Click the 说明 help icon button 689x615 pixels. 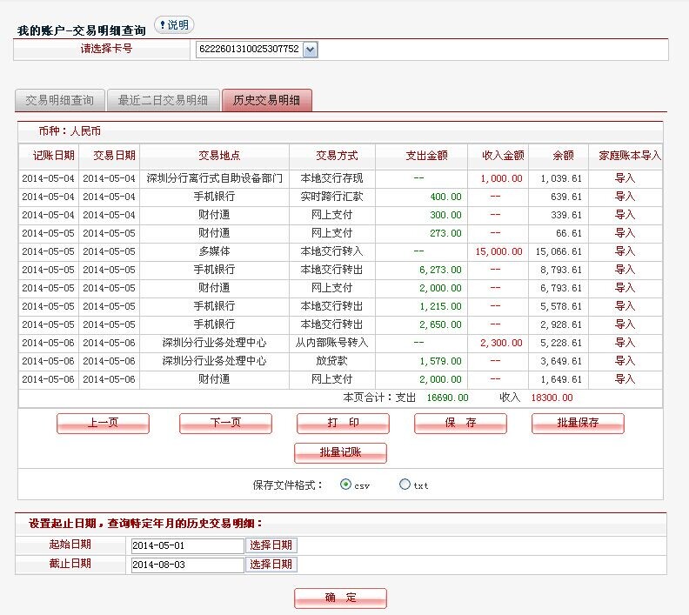pyautogui.click(x=174, y=25)
